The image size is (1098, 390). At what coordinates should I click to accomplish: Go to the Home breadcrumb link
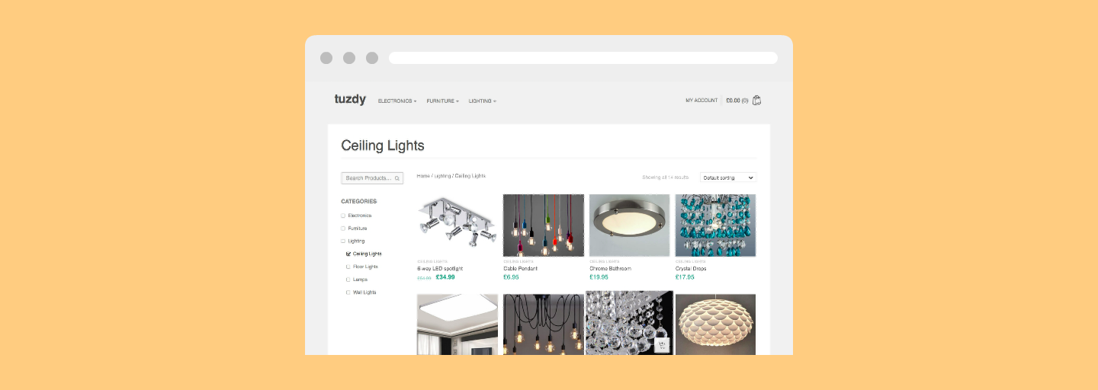423,176
